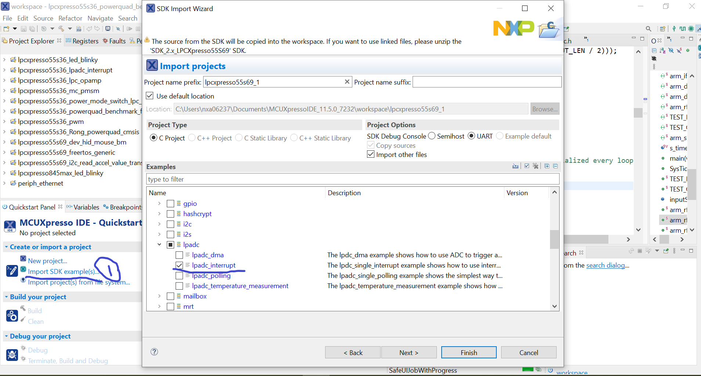This screenshot has width=701, height=376.
Task: Click the Save disk icon in the main toolbar
Action: 24,29
